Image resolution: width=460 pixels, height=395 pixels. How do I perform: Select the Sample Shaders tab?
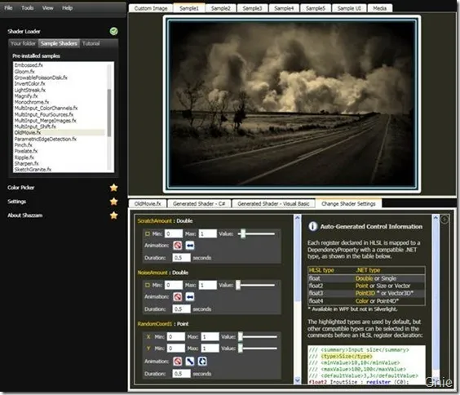pos(59,43)
